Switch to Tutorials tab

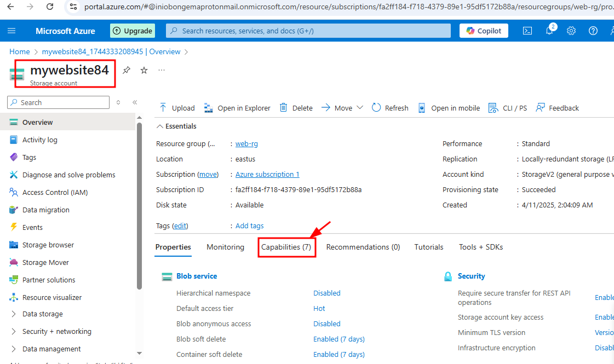click(x=429, y=247)
